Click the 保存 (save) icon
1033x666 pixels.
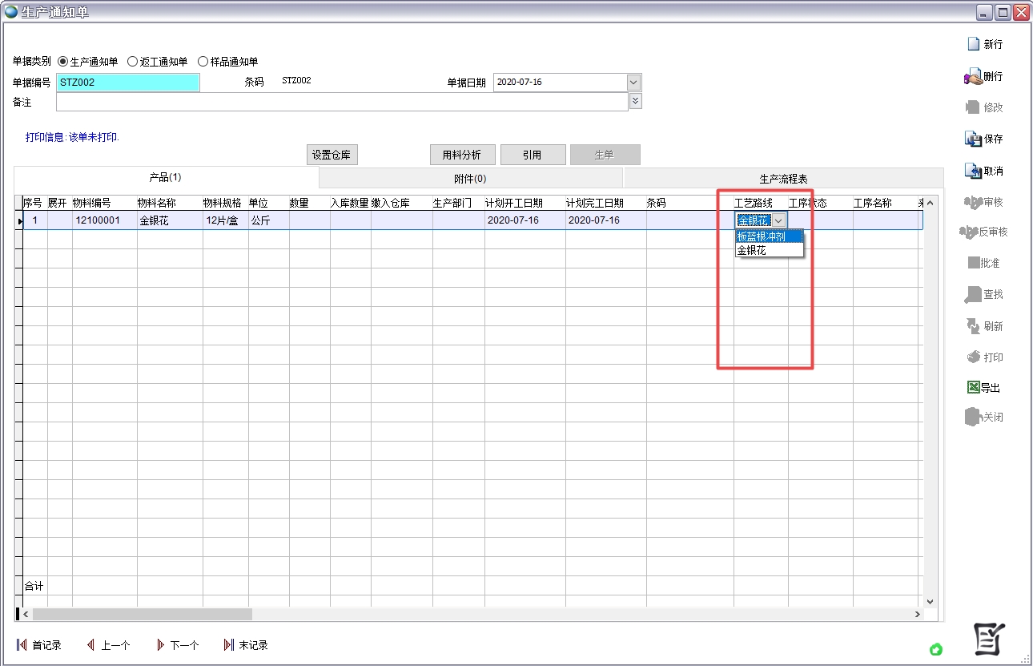973,139
